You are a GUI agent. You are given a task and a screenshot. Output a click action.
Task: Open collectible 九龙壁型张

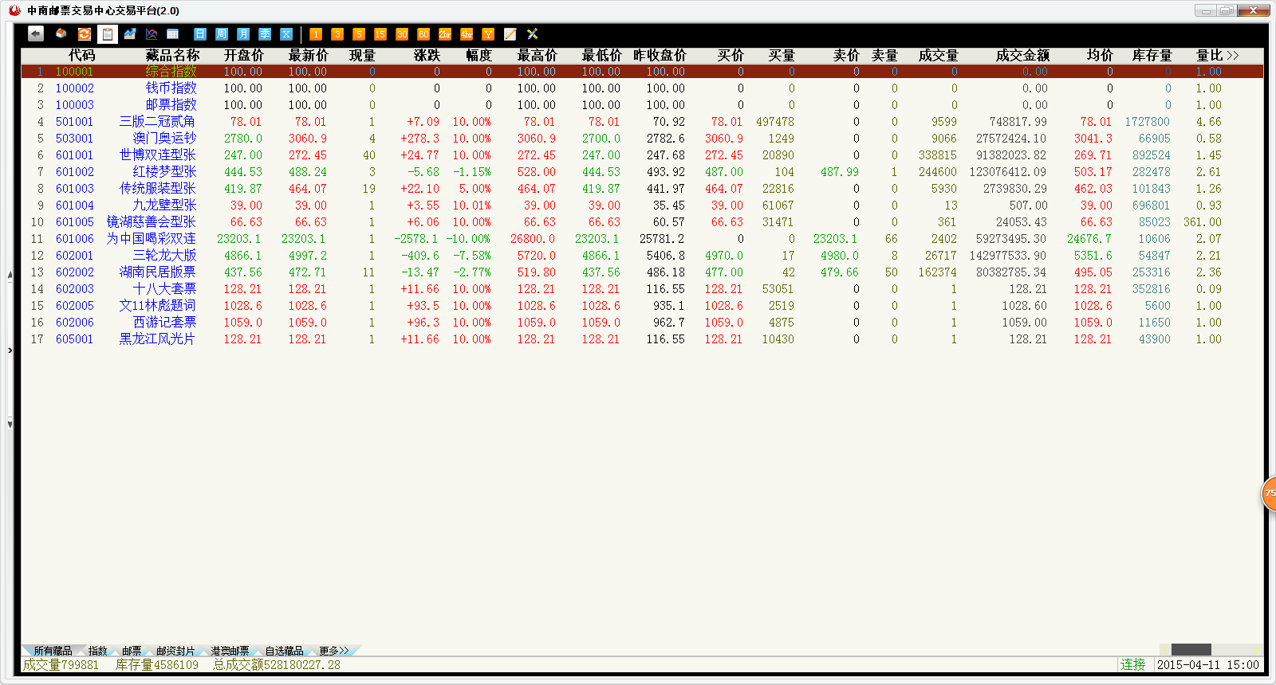click(x=164, y=205)
